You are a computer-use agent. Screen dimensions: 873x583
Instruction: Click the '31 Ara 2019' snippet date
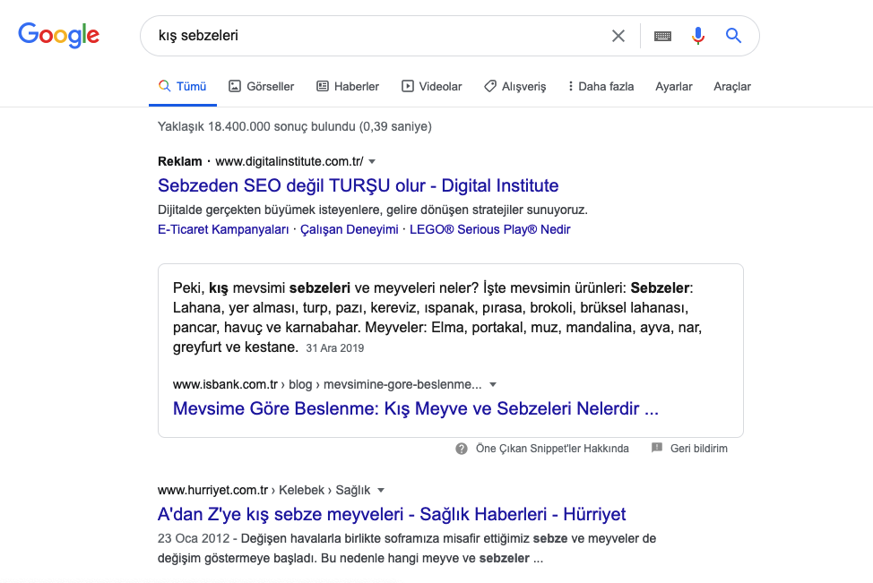[334, 347]
